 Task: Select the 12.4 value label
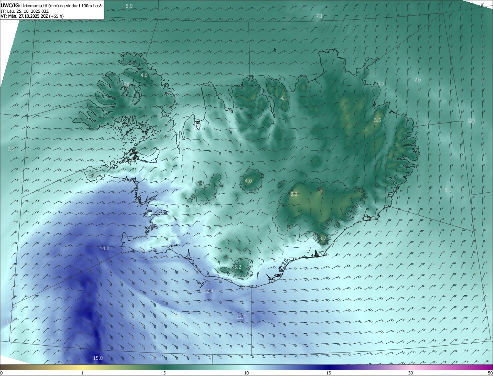[208, 291]
